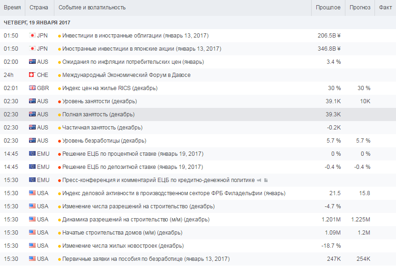This screenshot has height=266, width=396.
Task: Open Международный Экономический Форум в Давосе event
Action: [126, 75]
